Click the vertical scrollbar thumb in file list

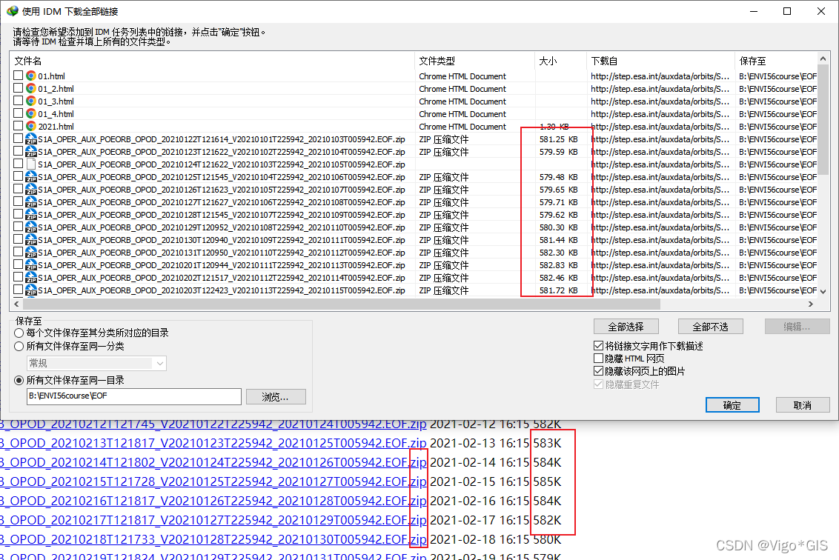click(x=823, y=120)
